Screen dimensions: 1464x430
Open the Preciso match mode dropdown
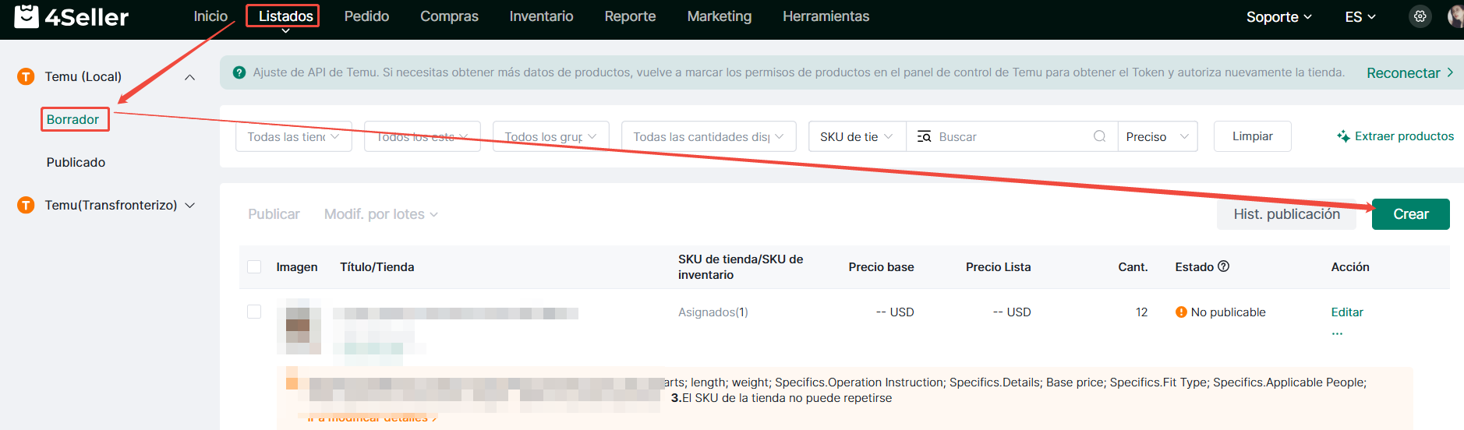pos(1157,136)
